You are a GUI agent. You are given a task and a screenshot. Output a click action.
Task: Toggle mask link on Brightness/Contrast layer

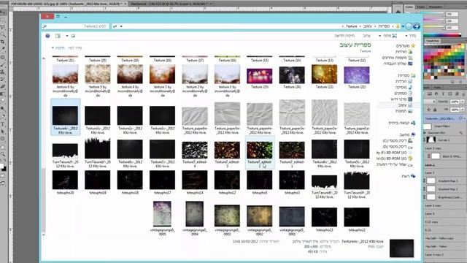tap(425, 197)
